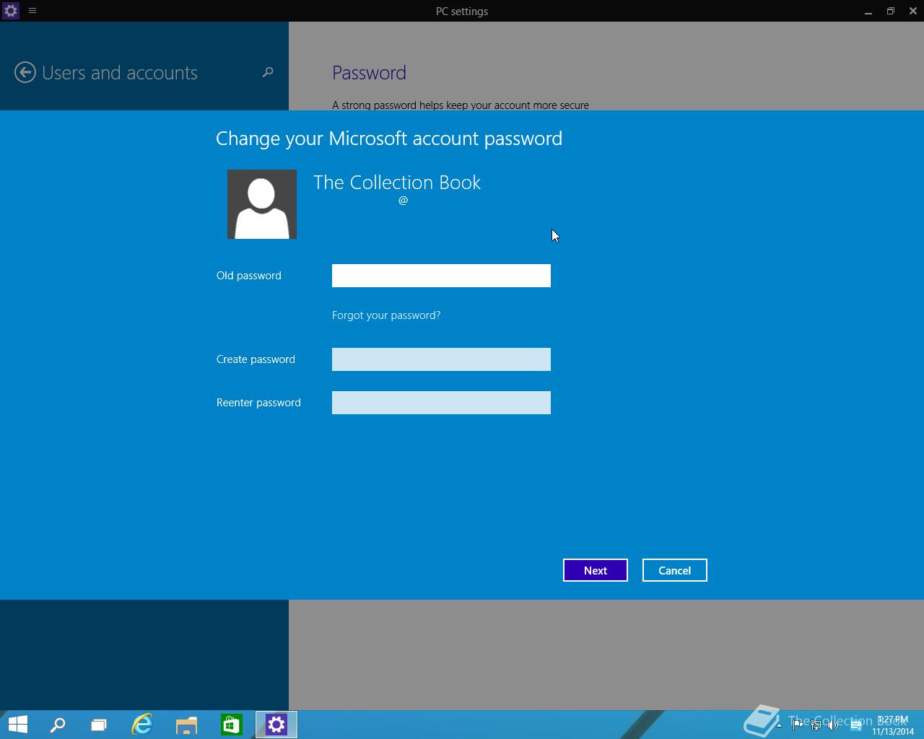Viewport: 924px width, 739px height.
Task: Open the notifications tray icon
Action: click(x=856, y=725)
